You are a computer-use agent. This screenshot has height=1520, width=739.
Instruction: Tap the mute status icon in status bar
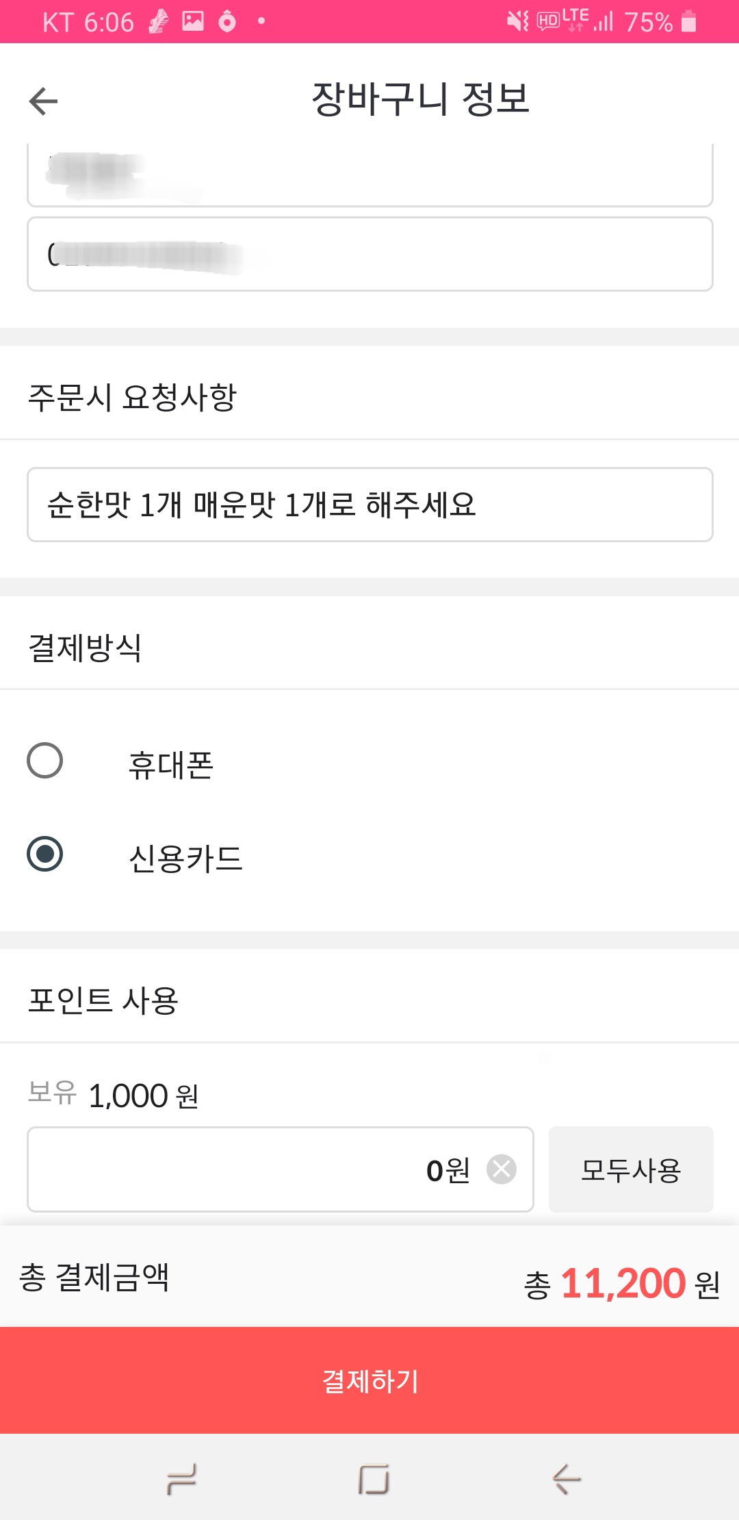point(518,22)
